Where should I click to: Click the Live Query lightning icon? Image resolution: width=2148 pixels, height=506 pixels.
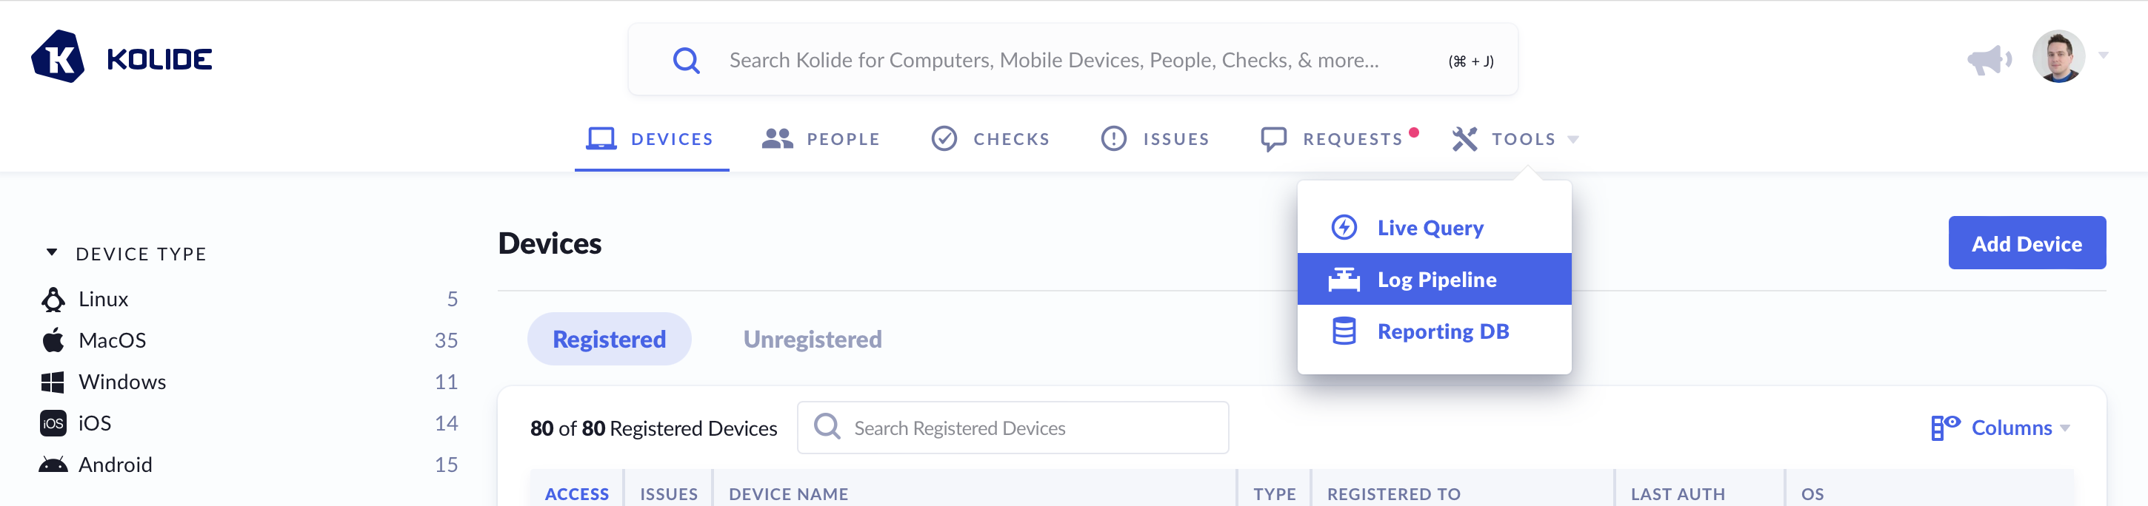click(1344, 227)
